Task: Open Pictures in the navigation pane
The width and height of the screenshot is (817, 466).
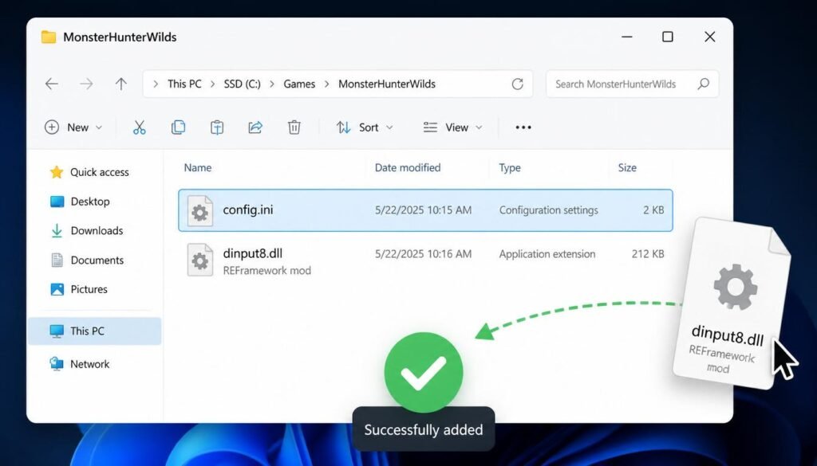Action: click(x=79, y=289)
